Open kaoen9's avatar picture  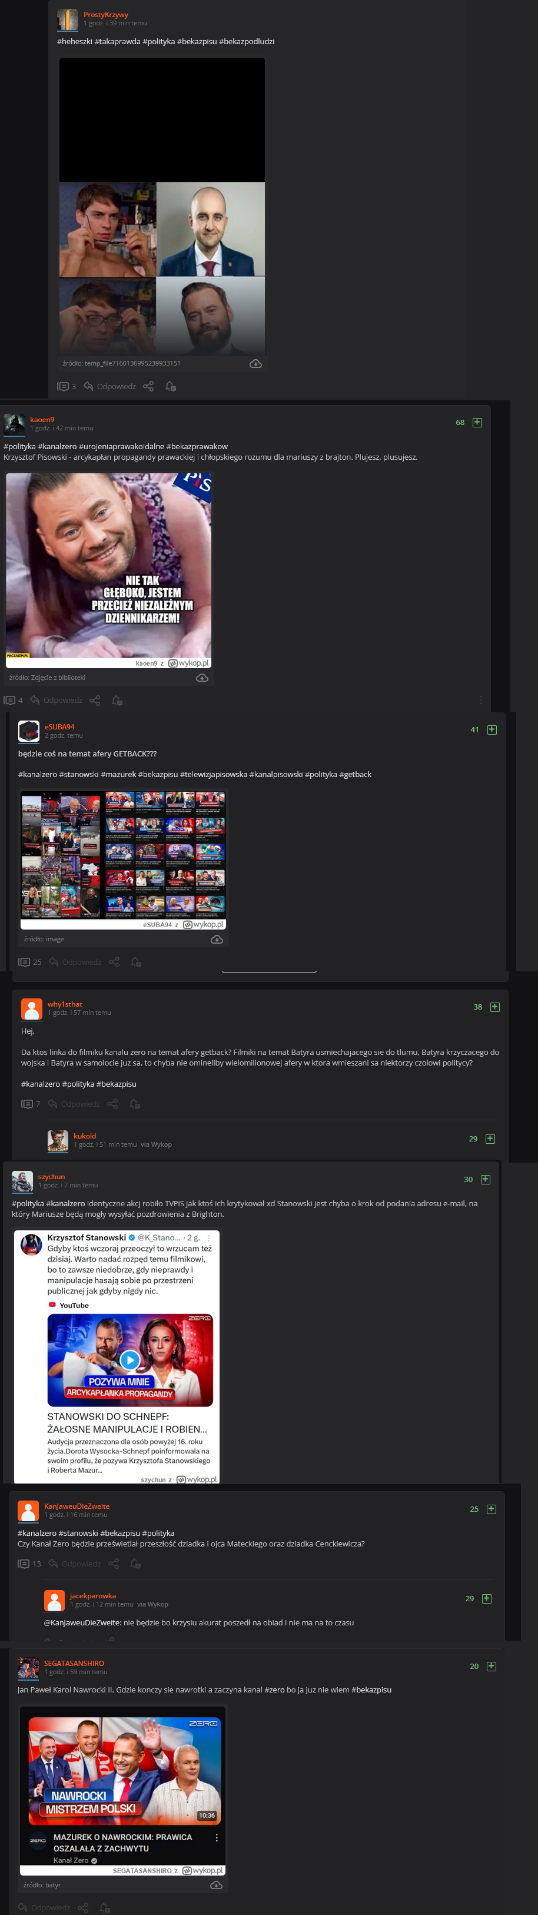[14, 424]
